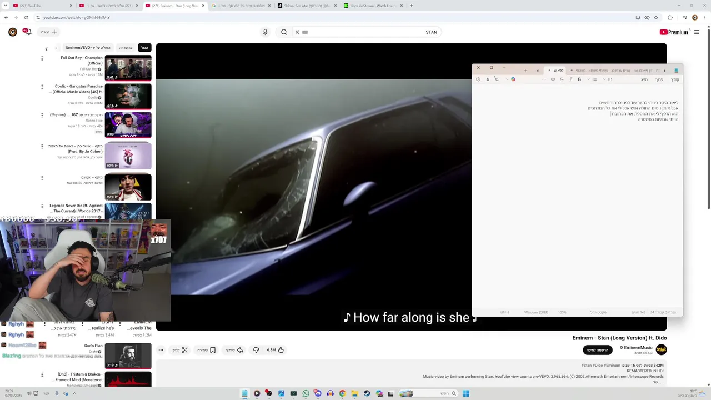
Task: Click the Legends Never Die video title
Action: tap(76, 208)
